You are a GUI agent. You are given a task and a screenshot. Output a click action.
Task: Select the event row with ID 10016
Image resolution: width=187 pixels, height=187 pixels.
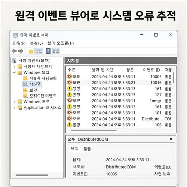pos(119,82)
